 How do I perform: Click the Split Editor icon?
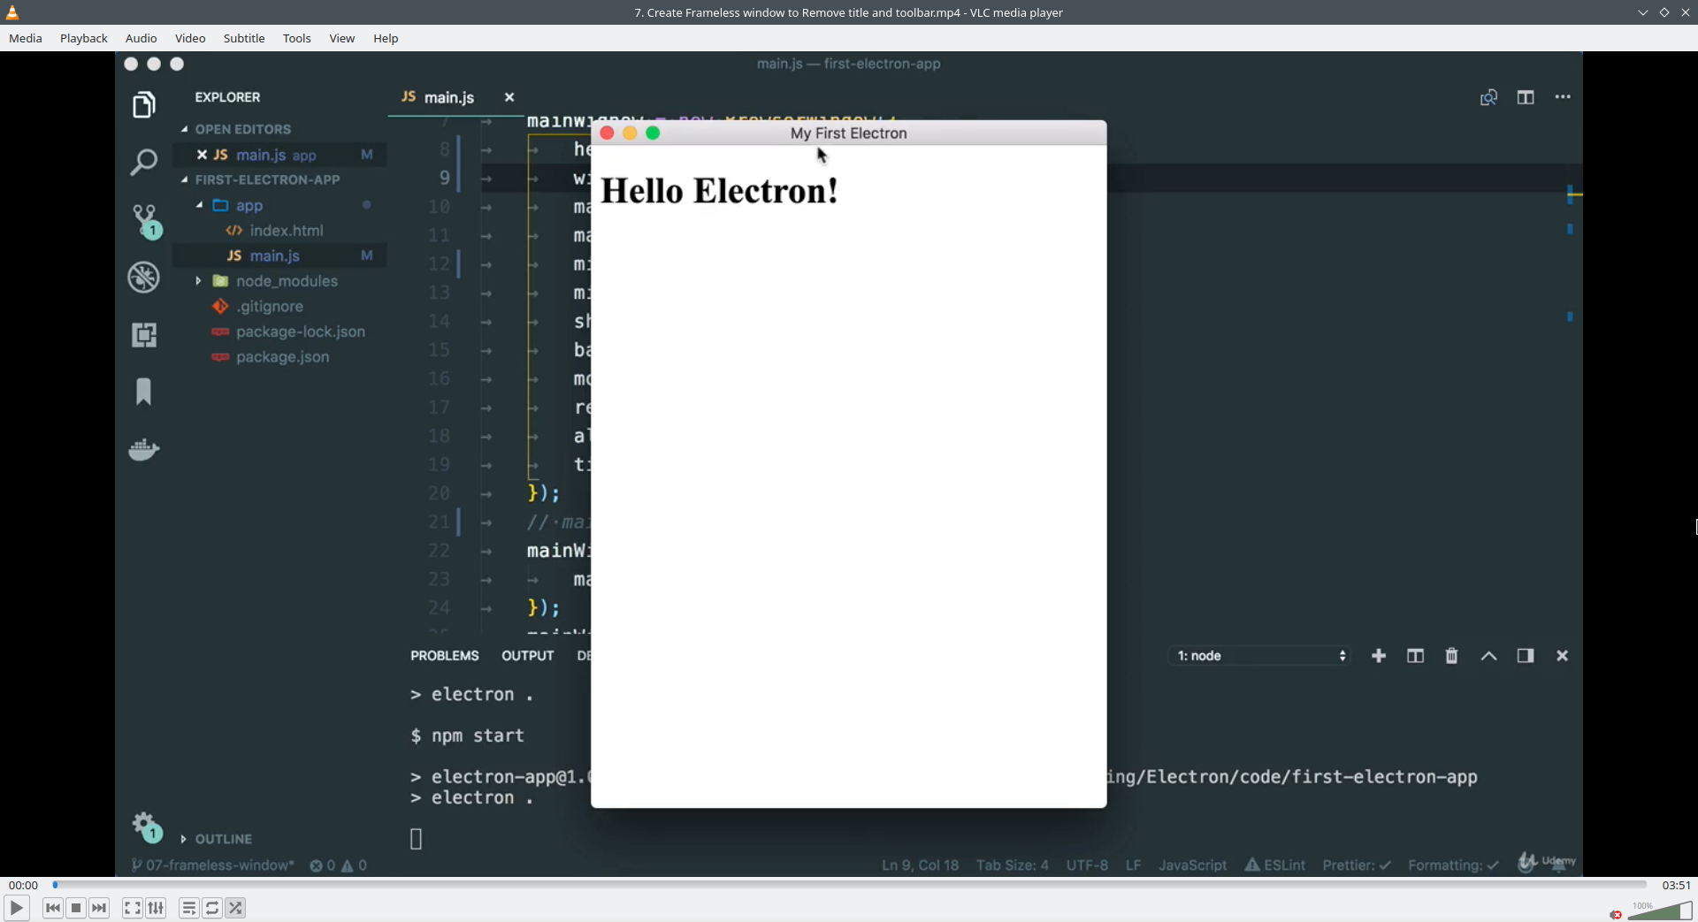point(1526,97)
